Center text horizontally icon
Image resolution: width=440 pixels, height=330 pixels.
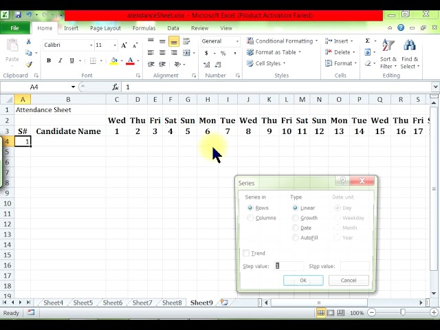click(x=162, y=53)
